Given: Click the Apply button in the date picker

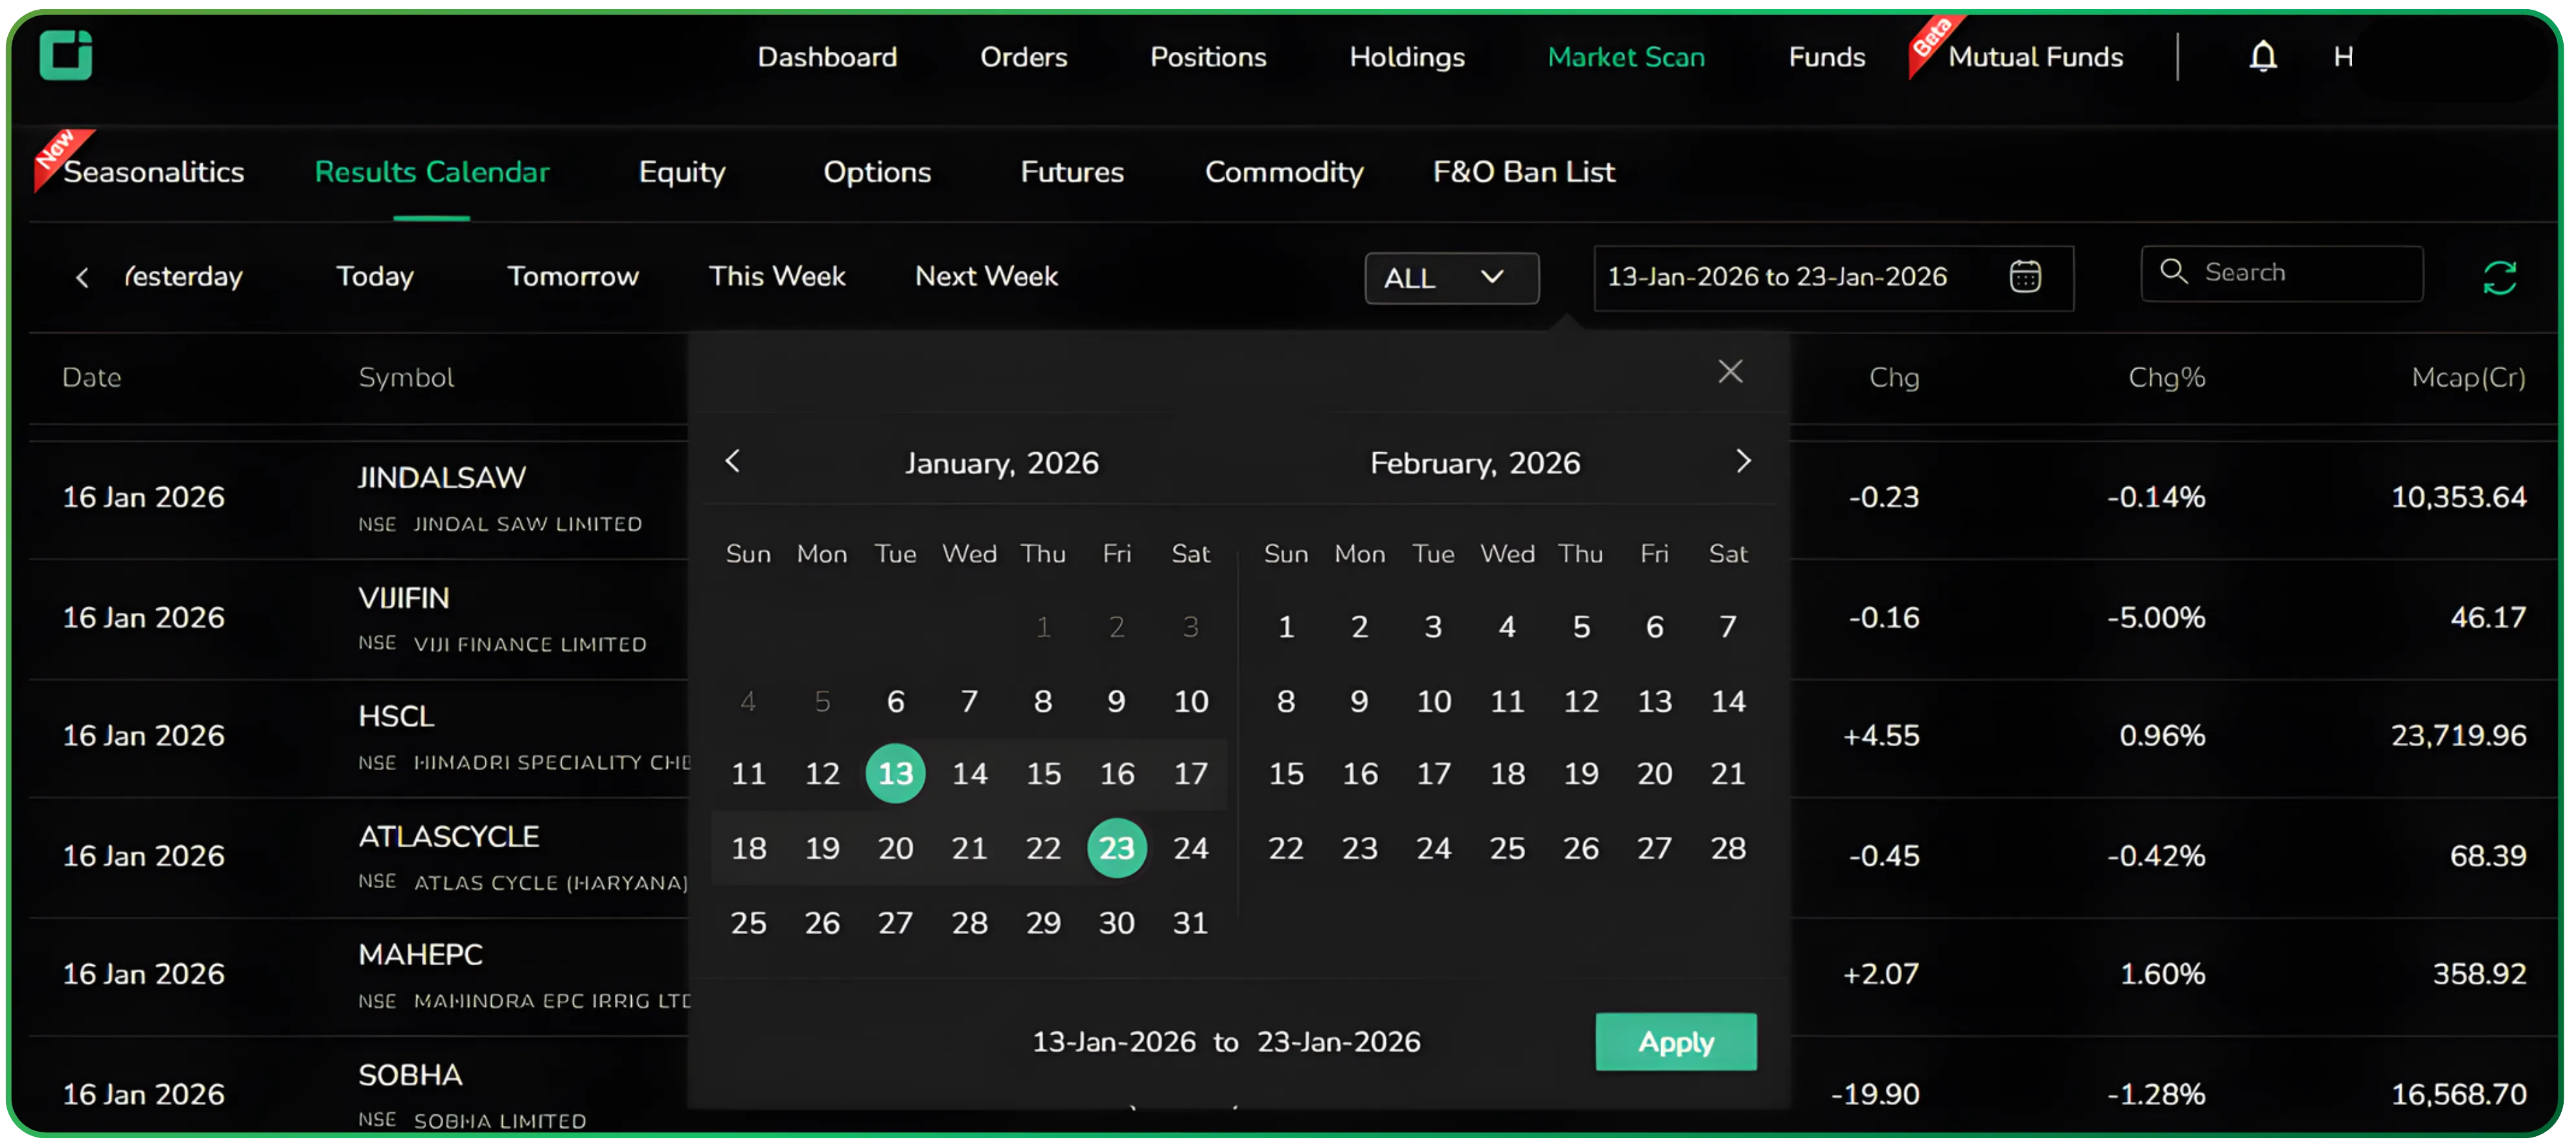Looking at the screenshot, I should [1676, 1041].
